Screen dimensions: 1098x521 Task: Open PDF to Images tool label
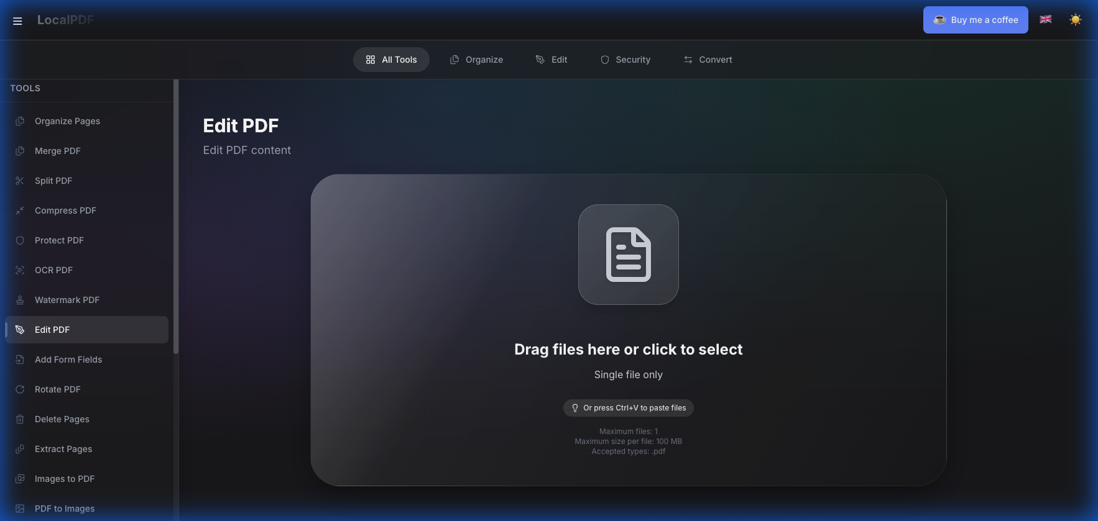(65, 509)
